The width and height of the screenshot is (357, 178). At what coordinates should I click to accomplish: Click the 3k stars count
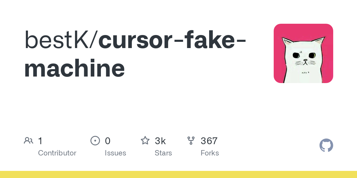(160, 141)
